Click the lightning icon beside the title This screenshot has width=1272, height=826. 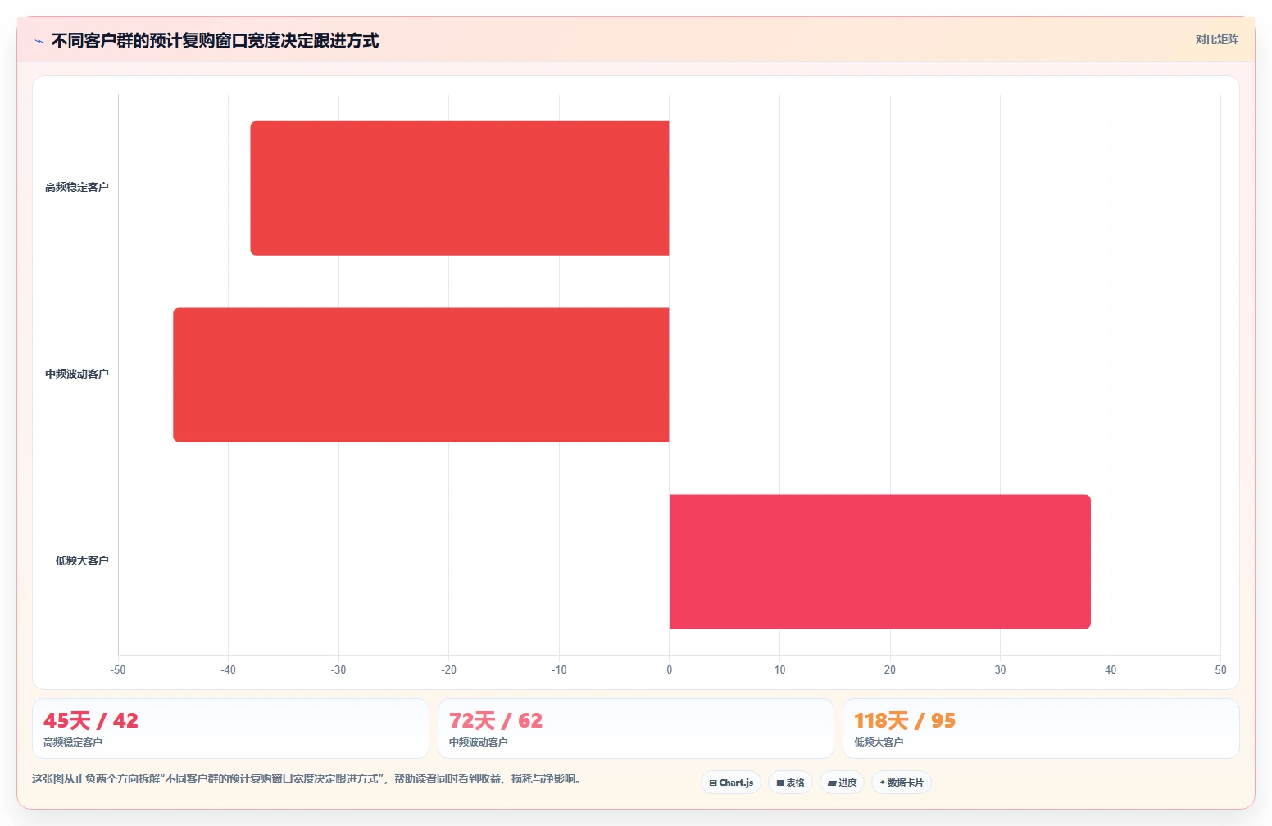click(x=39, y=41)
